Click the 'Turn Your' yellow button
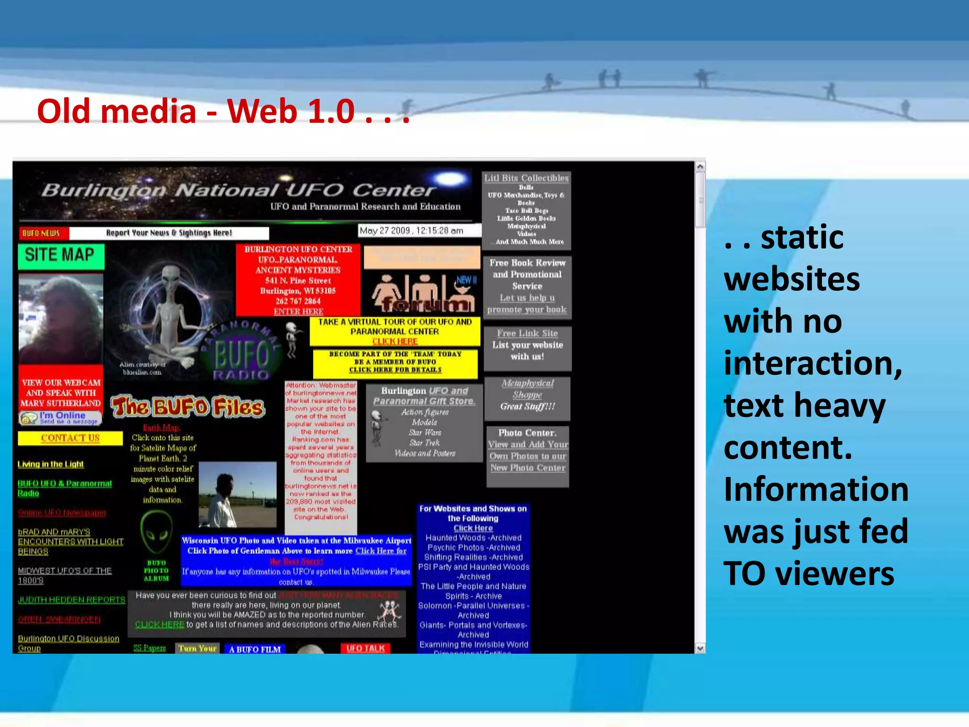Screen dimensions: 969x727 (197, 648)
